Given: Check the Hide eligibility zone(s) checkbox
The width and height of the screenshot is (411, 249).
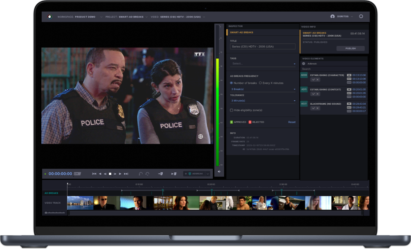Looking at the screenshot, I should point(232,110).
